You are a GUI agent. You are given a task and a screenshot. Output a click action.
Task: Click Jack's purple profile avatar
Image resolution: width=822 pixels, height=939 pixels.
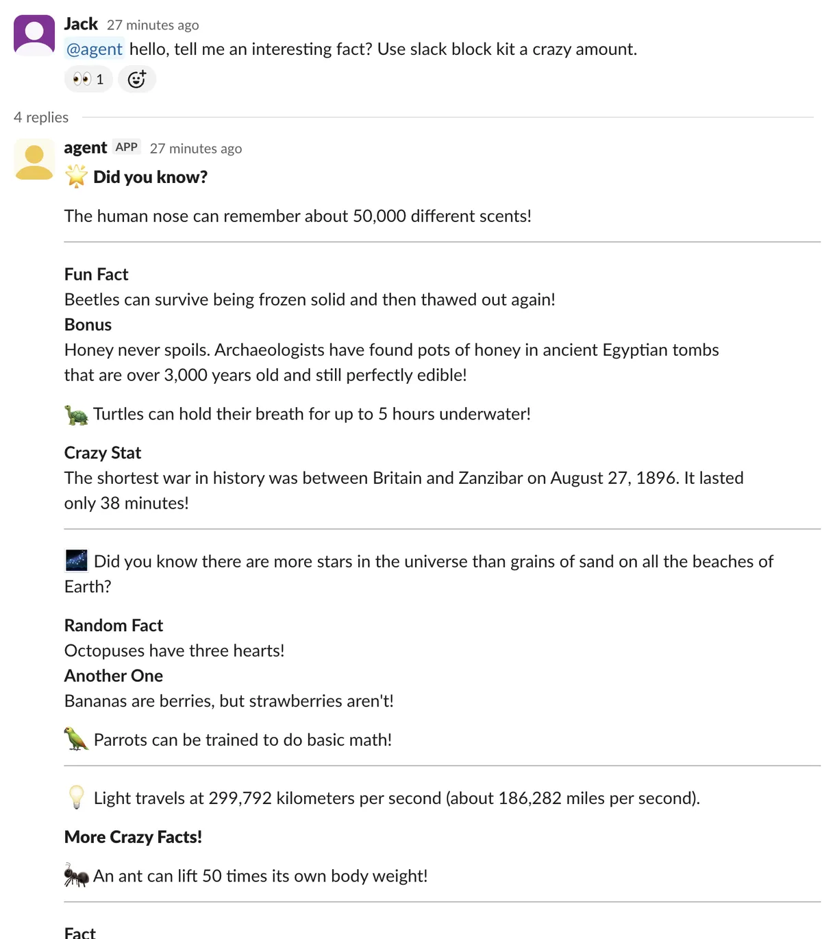(34, 35)
